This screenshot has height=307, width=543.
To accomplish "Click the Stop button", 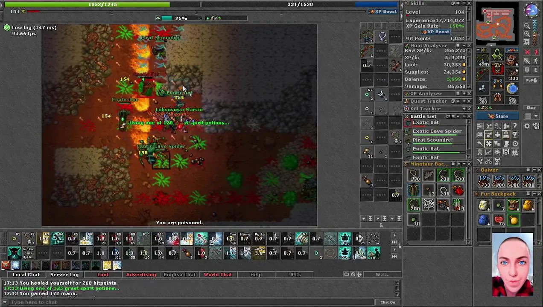I will [531, 107].
